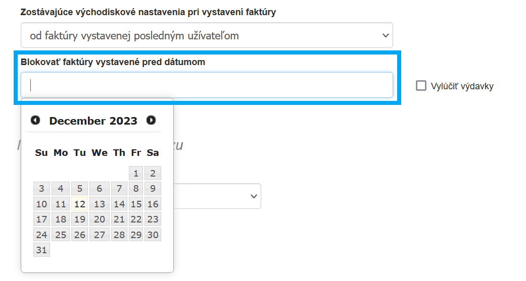
Task: Pick December 15 from the calendar
Action: tap(136, 204)
